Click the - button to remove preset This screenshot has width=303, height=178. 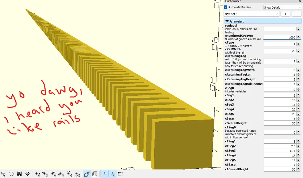coord(296,14)
